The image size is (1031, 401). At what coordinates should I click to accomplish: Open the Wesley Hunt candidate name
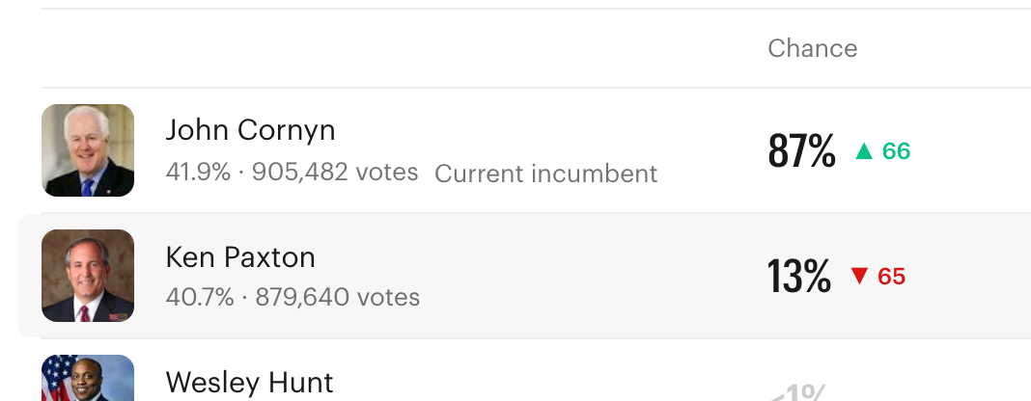tap(249, 383)
